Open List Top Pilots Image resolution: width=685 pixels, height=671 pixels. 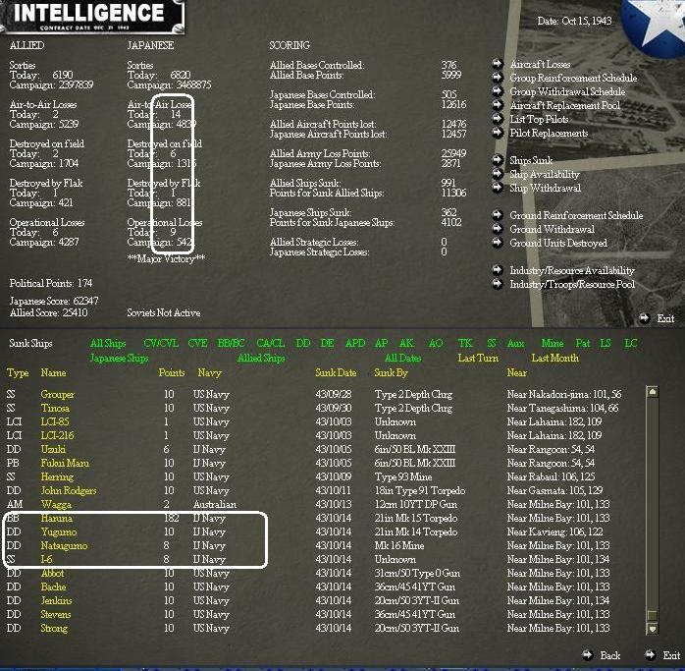click(x=539, y=120)
